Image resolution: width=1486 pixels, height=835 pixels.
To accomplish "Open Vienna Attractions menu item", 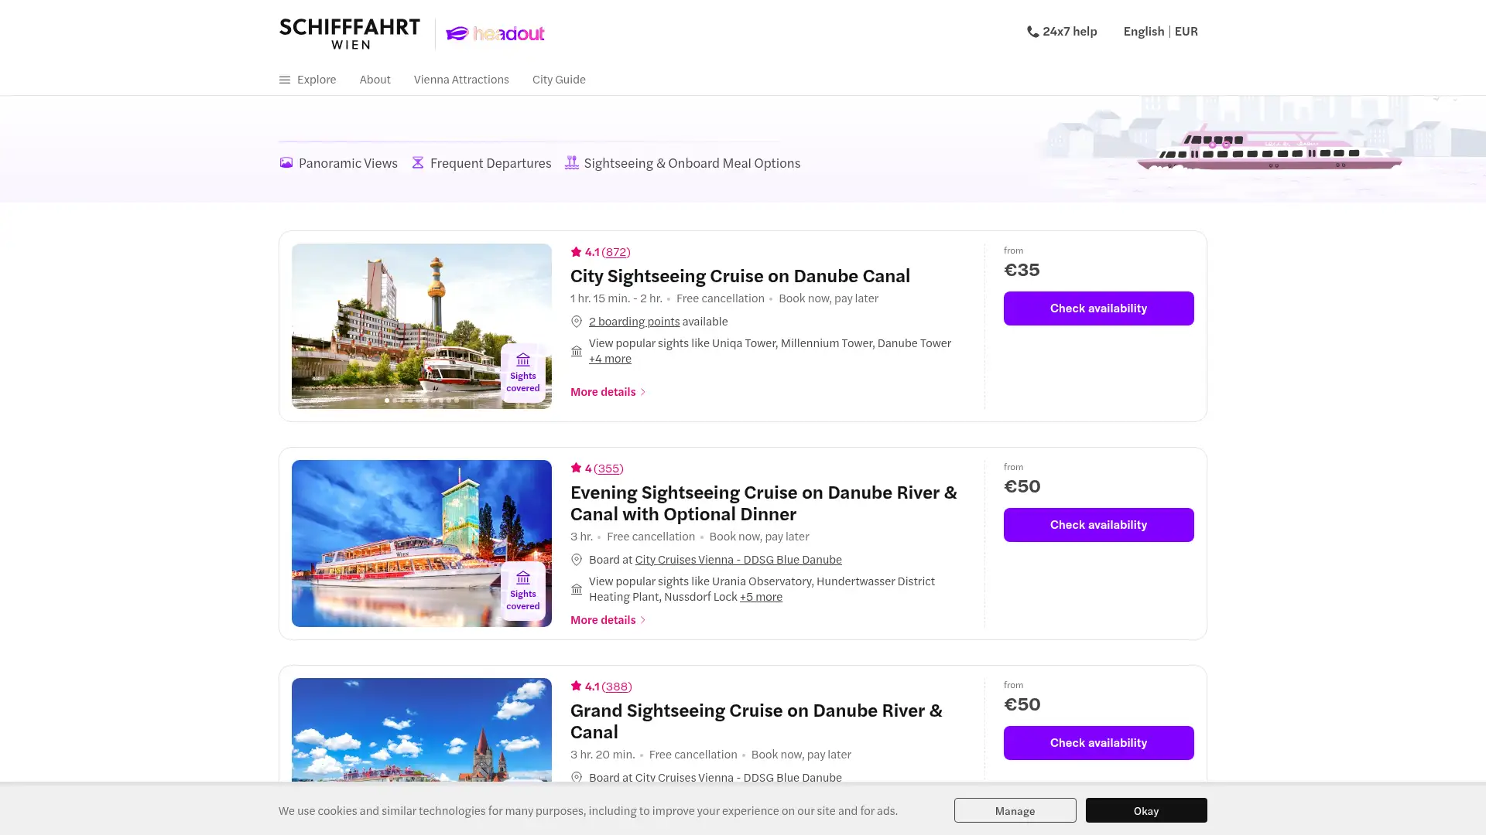I will coord(461,79).
